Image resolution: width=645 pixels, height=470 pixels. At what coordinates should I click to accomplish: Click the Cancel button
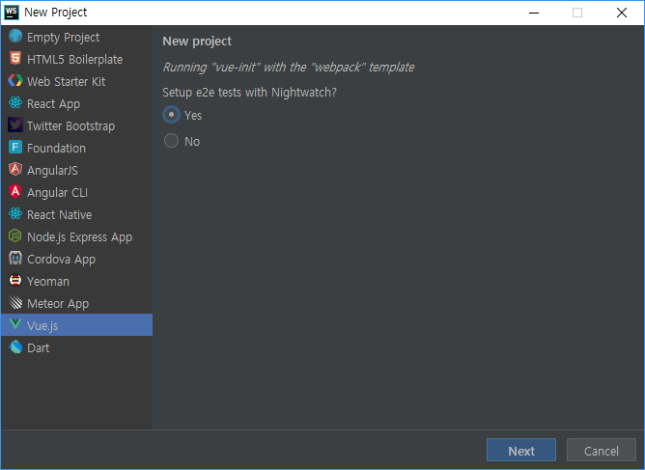pyautogui.click(x=601, y=451)
